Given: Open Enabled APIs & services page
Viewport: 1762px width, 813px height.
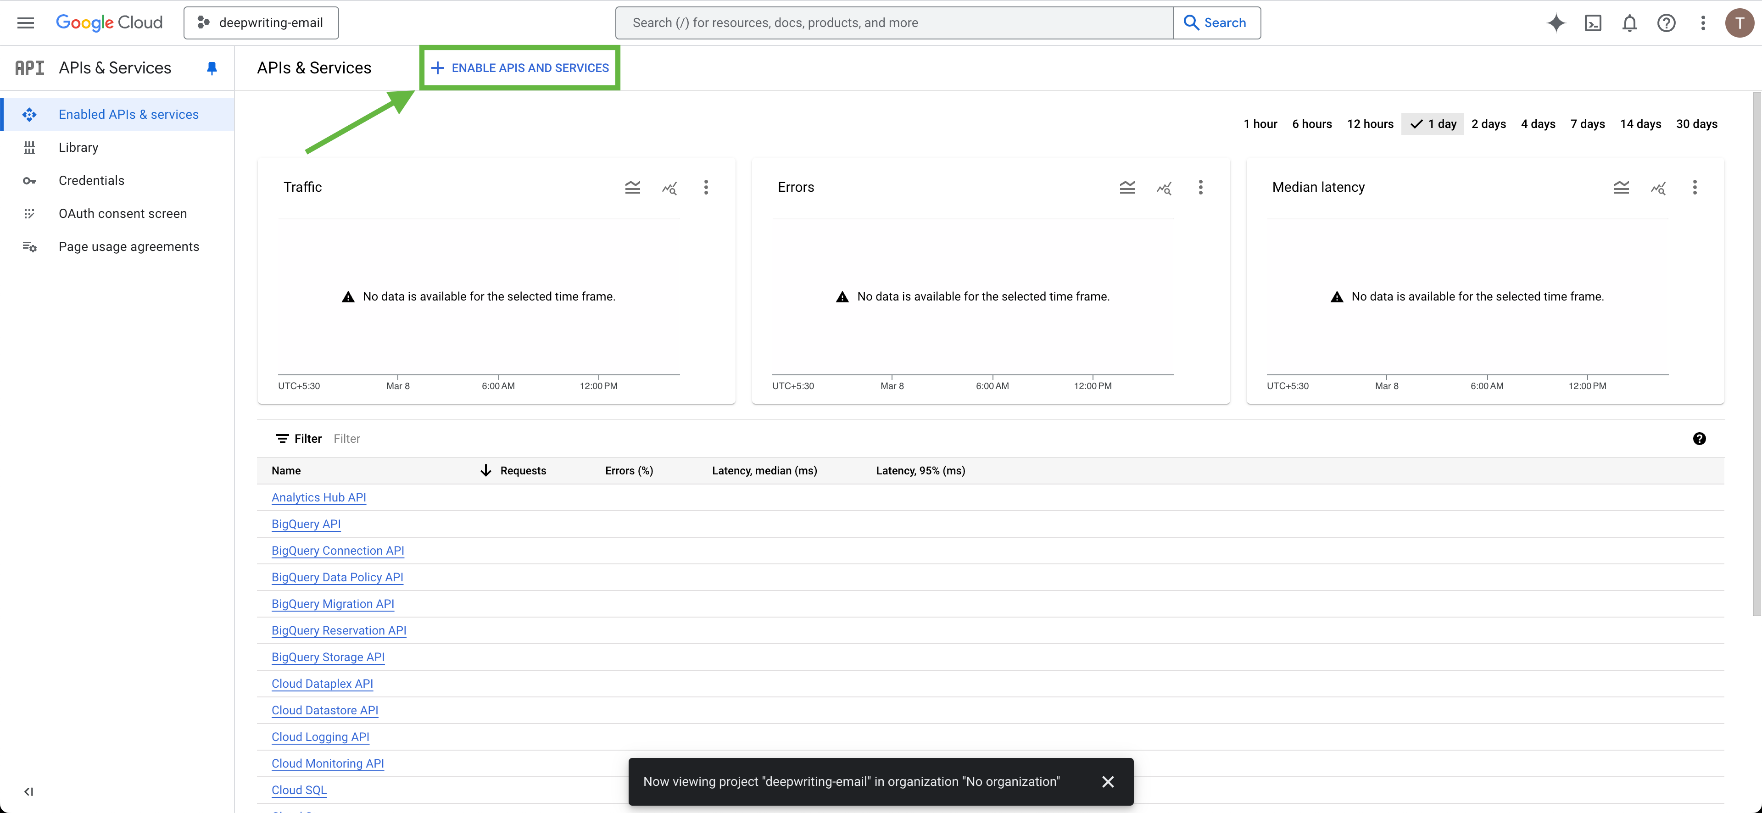Looking at the screenshot, I should pyautogui.click(x=117, y=114).
